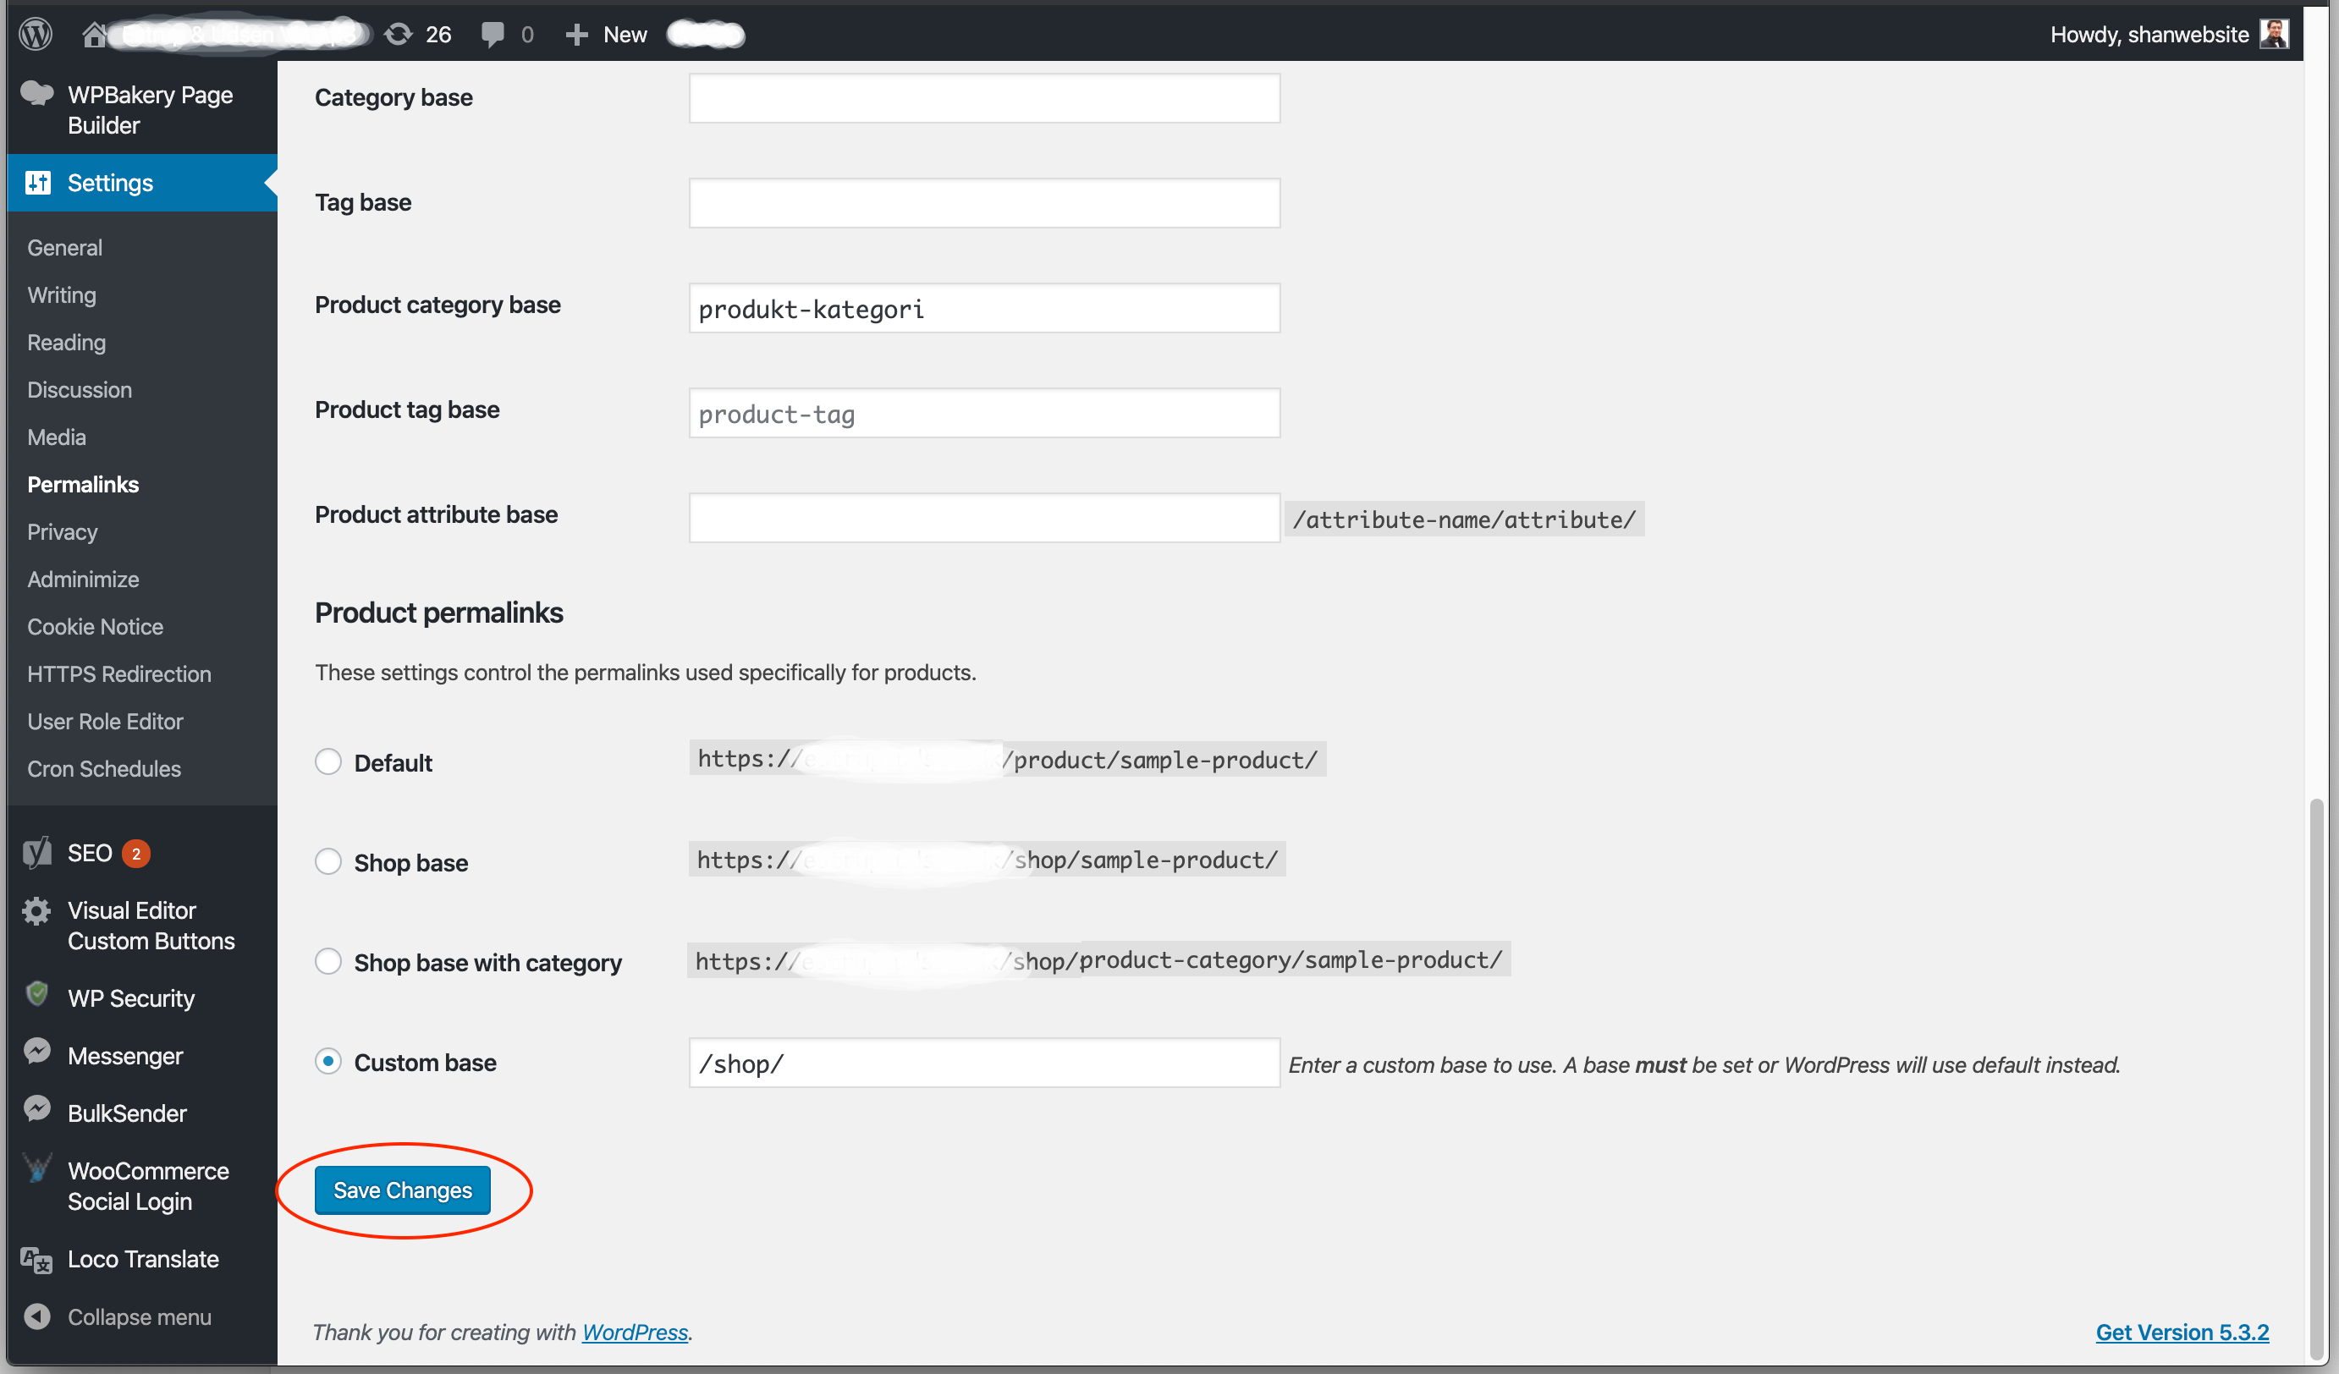The image size is (2339, 1374).
Task: Expand the Howdy shanwebsite account menu
Action: click(2149, 35)
